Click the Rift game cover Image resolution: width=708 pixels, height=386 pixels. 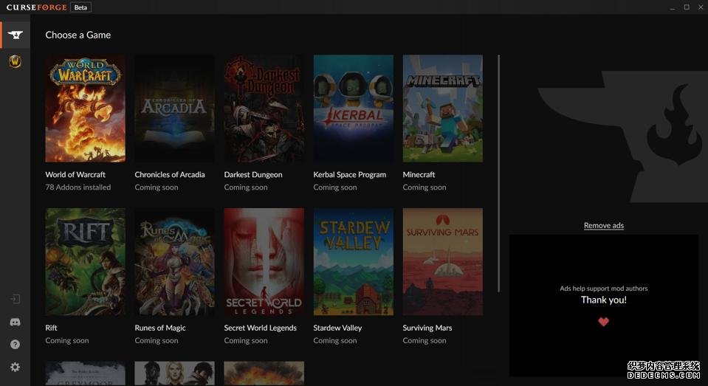click(x=85, y=261)
